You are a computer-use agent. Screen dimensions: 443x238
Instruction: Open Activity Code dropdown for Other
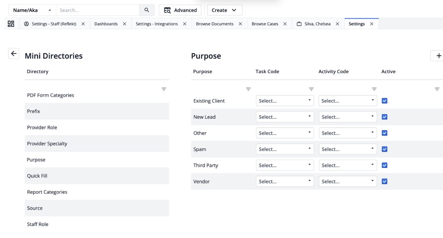[x=348, y=133]
